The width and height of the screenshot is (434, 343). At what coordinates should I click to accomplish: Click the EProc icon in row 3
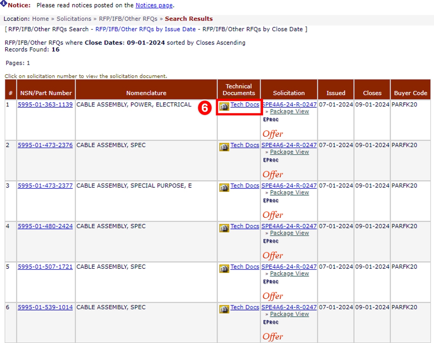pos(271,201)
